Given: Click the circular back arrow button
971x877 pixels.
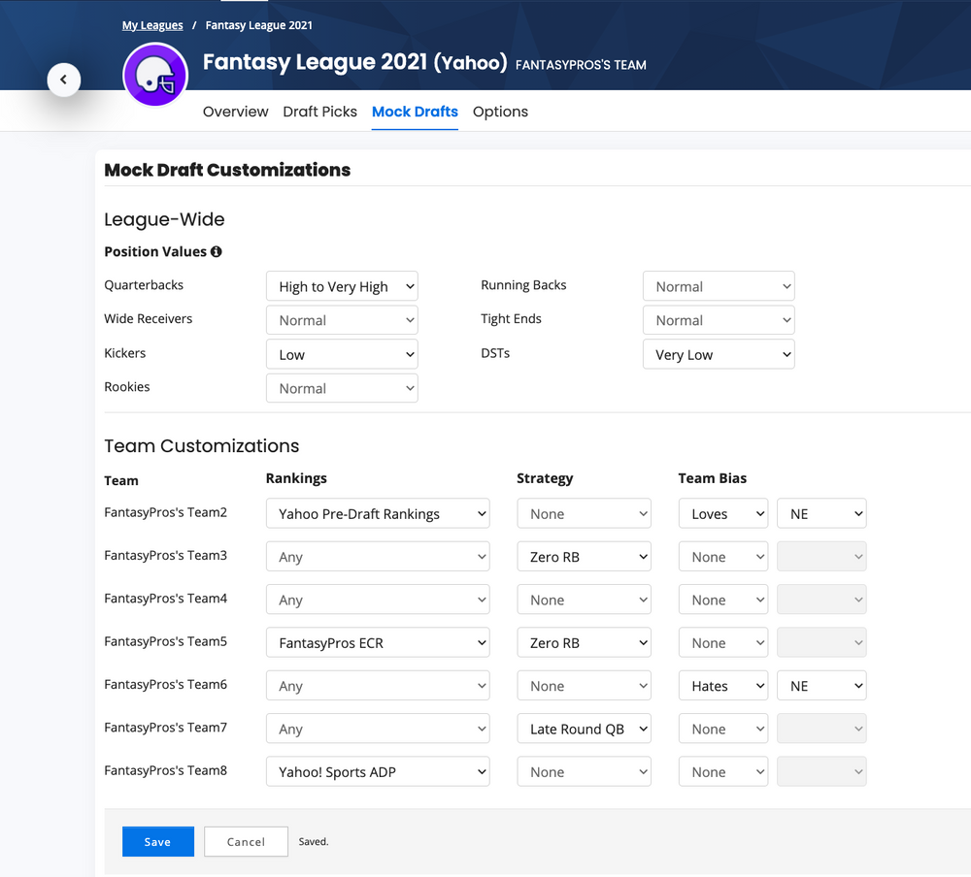Looking at the screenshot, I should [64, 80].
